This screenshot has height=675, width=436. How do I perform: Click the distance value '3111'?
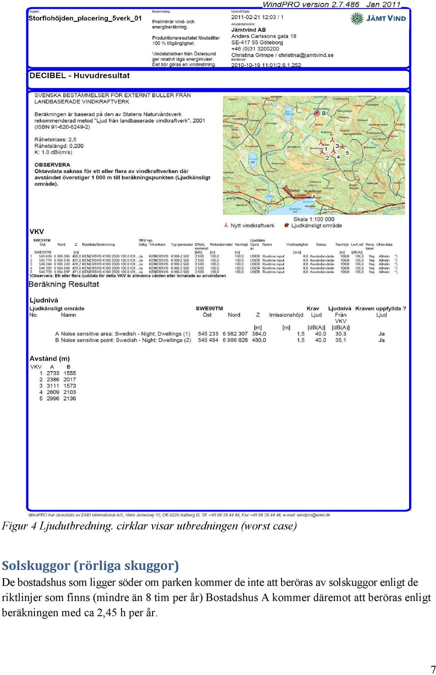[x=53, y=386]
